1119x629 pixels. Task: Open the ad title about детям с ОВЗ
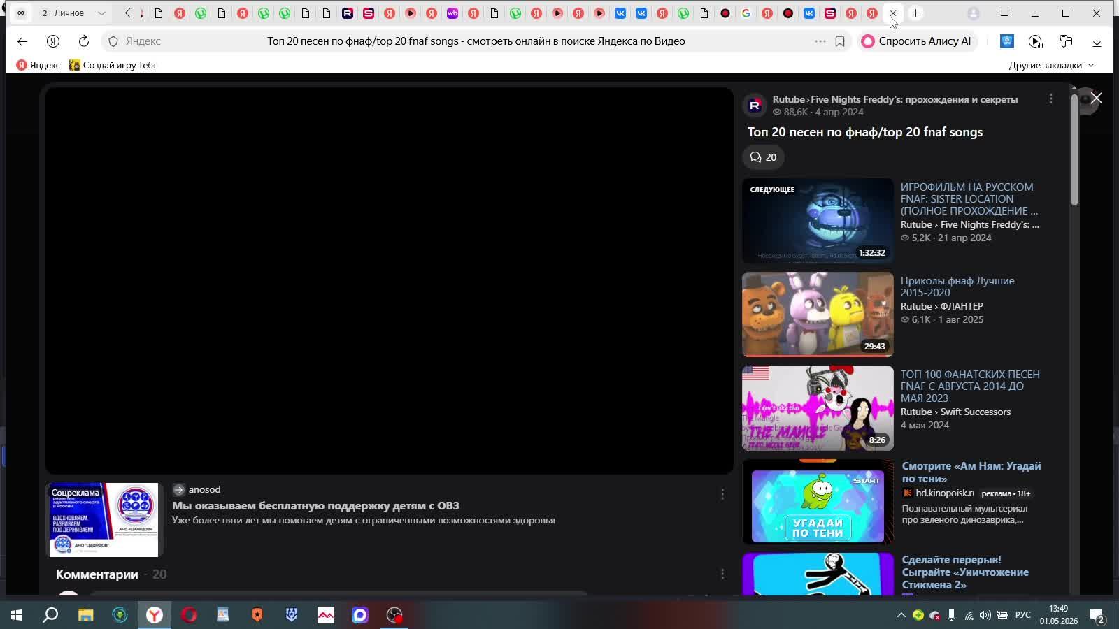point(315,505)
